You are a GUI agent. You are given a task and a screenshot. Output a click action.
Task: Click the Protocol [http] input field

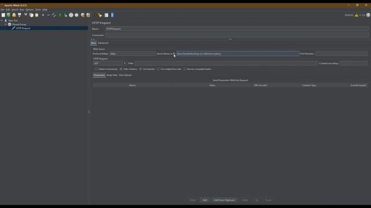(132, 54)
